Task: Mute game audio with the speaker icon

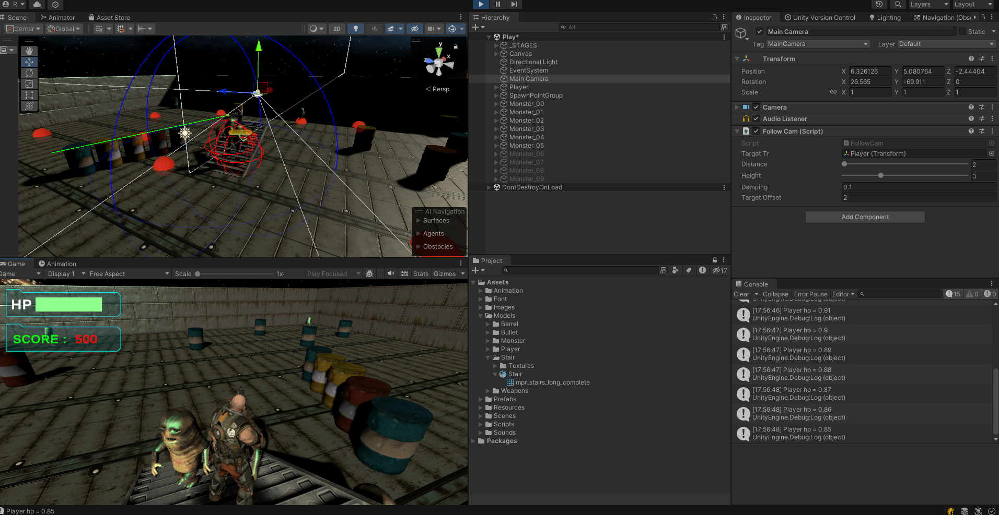Action: coord(391,273)
